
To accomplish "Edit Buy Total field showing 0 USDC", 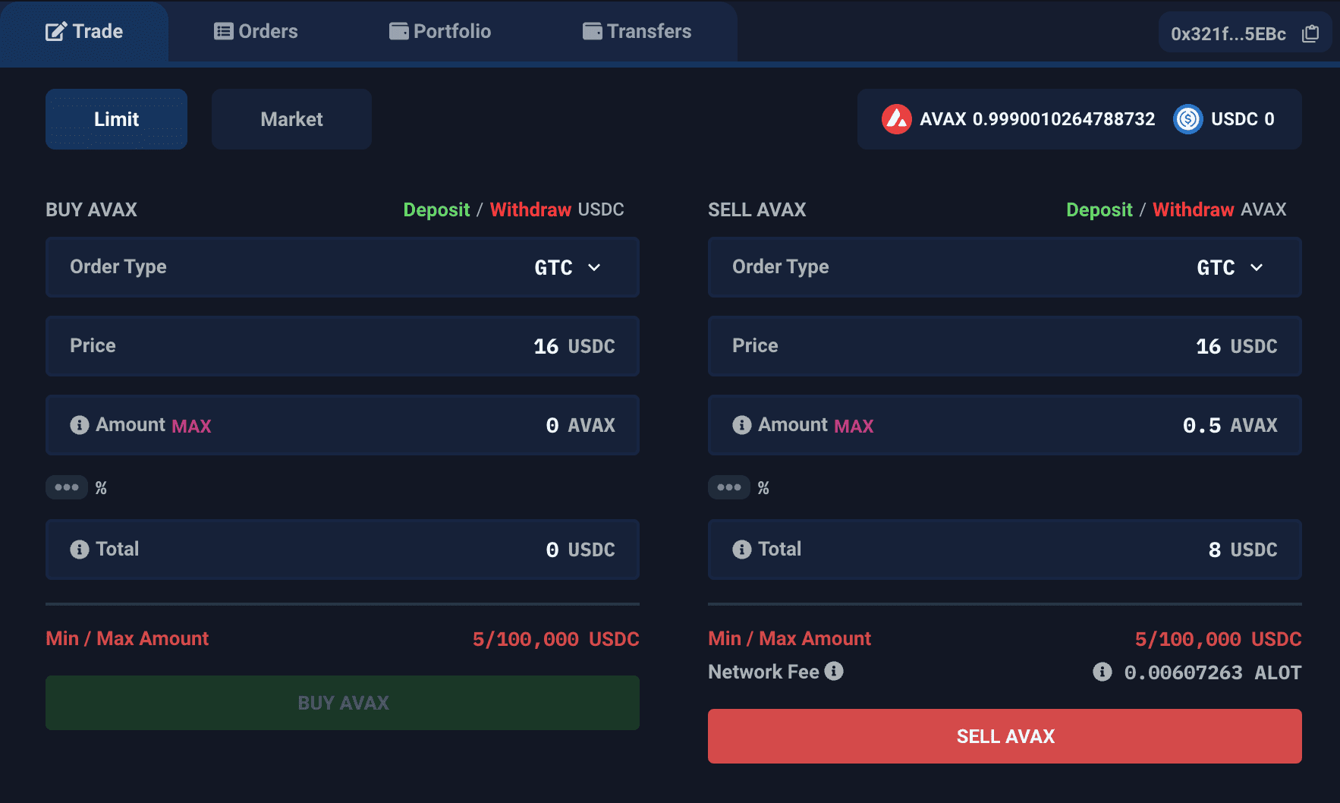I will pos(342,550).
